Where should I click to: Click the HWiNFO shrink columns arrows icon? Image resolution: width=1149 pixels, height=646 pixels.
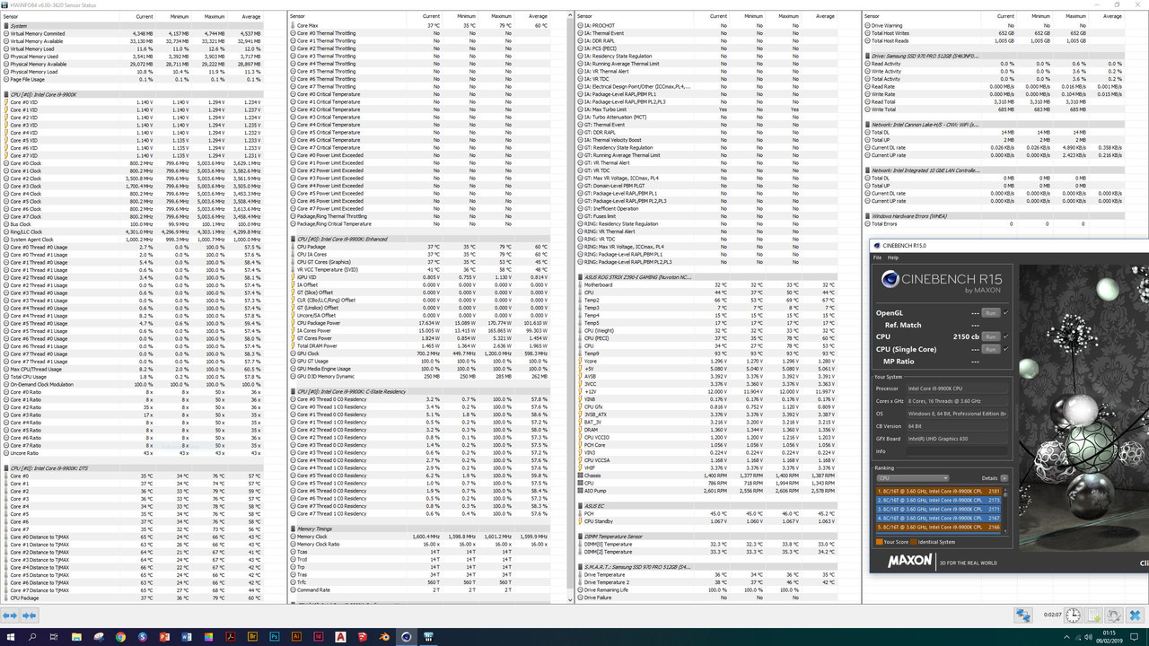[x=30, y=615]
